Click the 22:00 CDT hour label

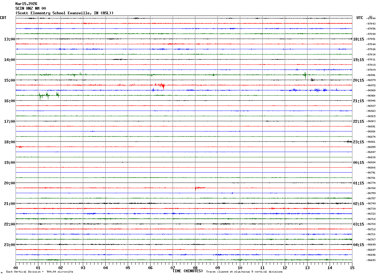coord(10,224)
